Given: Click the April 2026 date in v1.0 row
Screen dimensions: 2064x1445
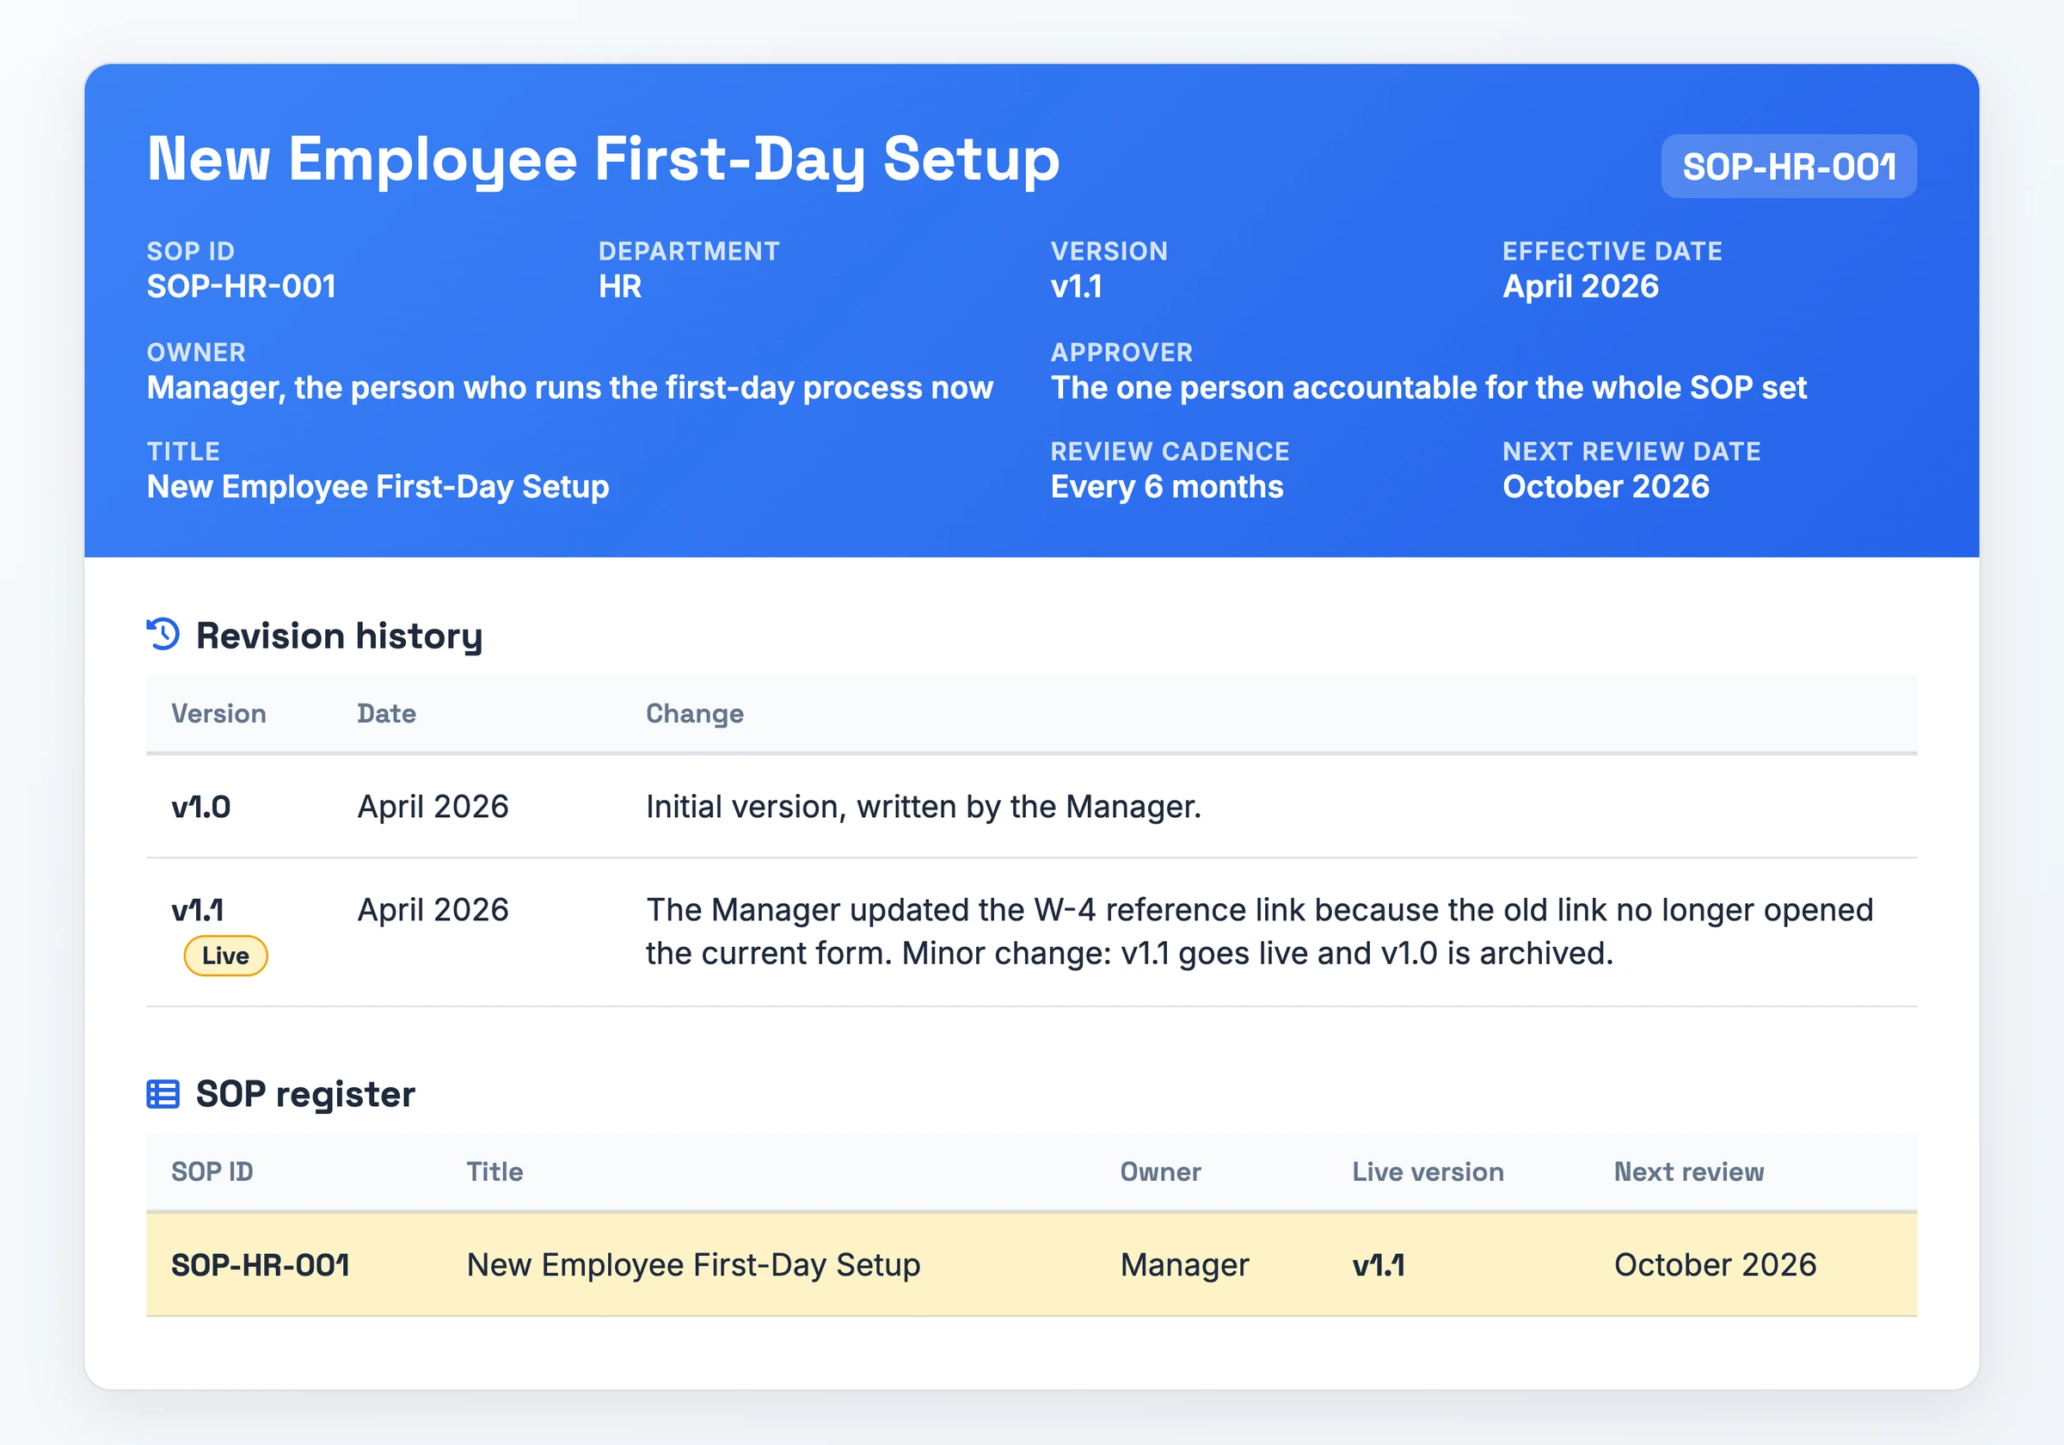Looking at the screenshot, I should (433, 808).
